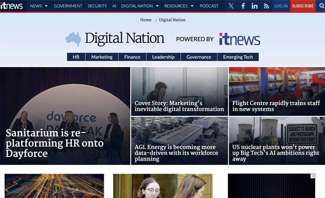
Task: Select the HR category tab
Action: (x=76, y=57)
